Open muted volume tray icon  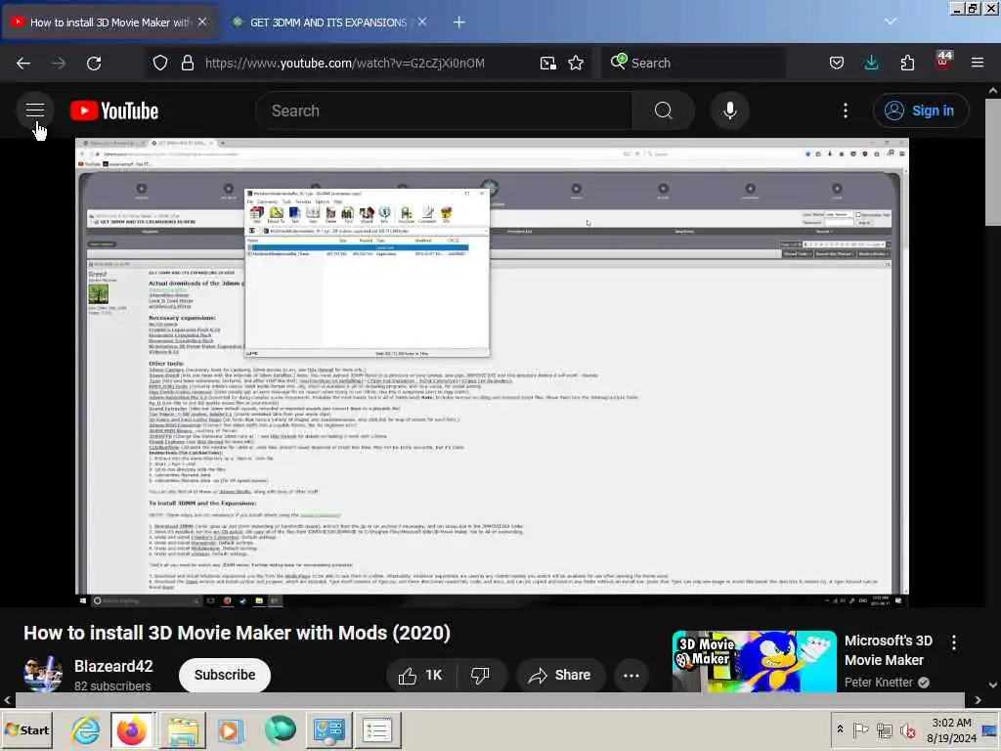pyautogui.click(x=908, y=729)
